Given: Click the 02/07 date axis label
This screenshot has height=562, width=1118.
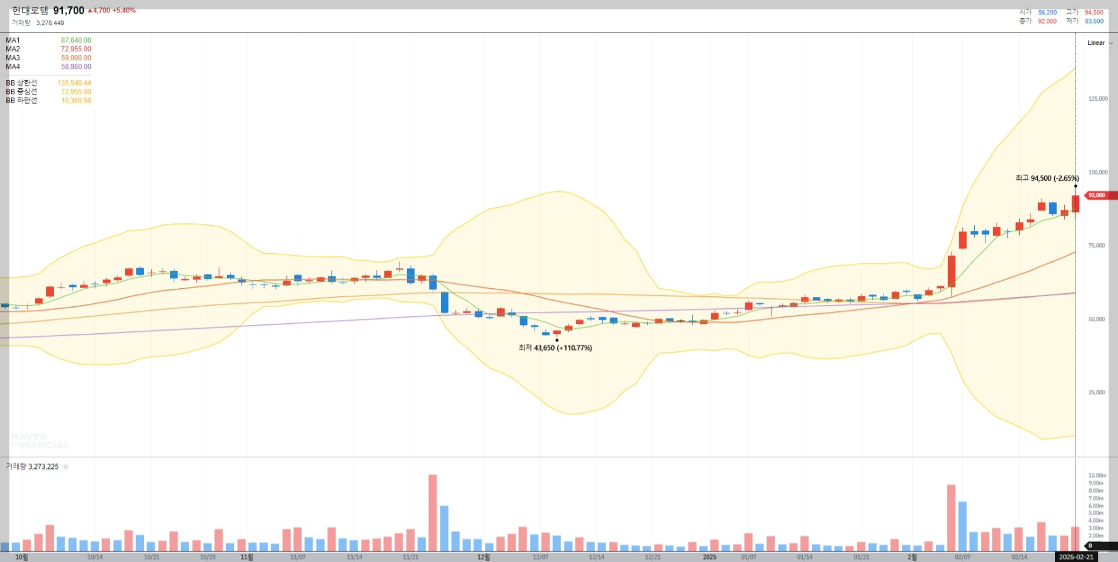Looking at the screenshot, I should (963, 557).
